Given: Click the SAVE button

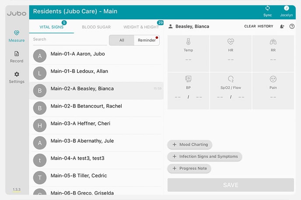Looking at the screenshot, I should pyautogui.click(x=231, y=185).
